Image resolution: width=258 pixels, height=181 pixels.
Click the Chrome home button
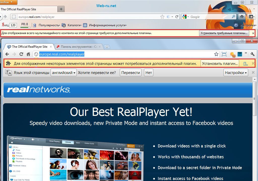(28, 54)
